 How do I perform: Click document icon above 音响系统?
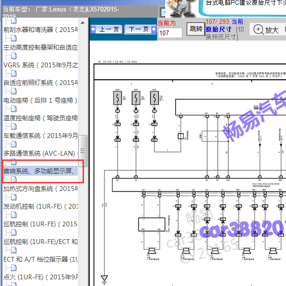click(14, 162)
